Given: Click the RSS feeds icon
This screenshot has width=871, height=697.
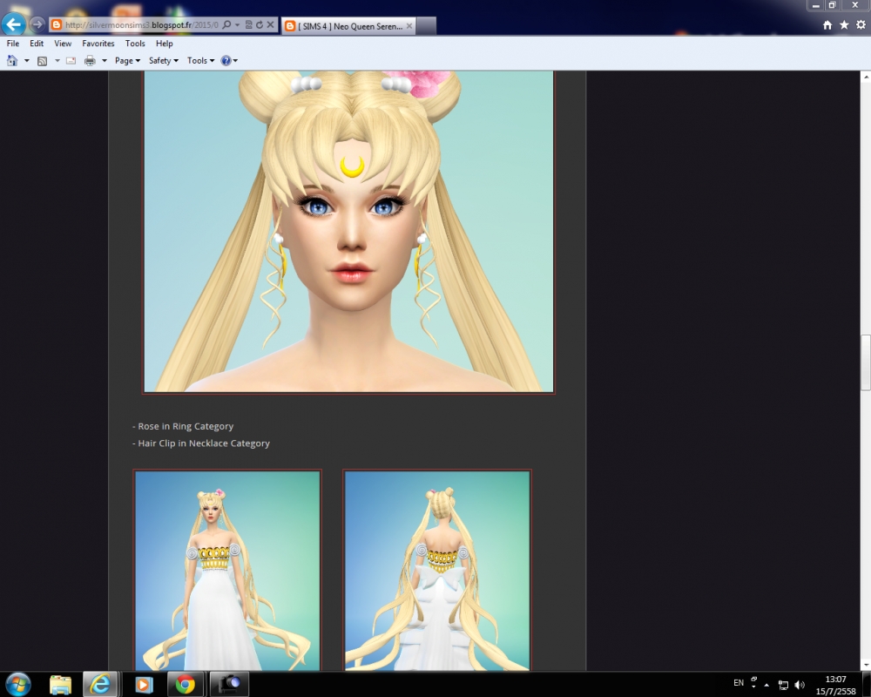Looking at the screenshot, I should (42, 61).
